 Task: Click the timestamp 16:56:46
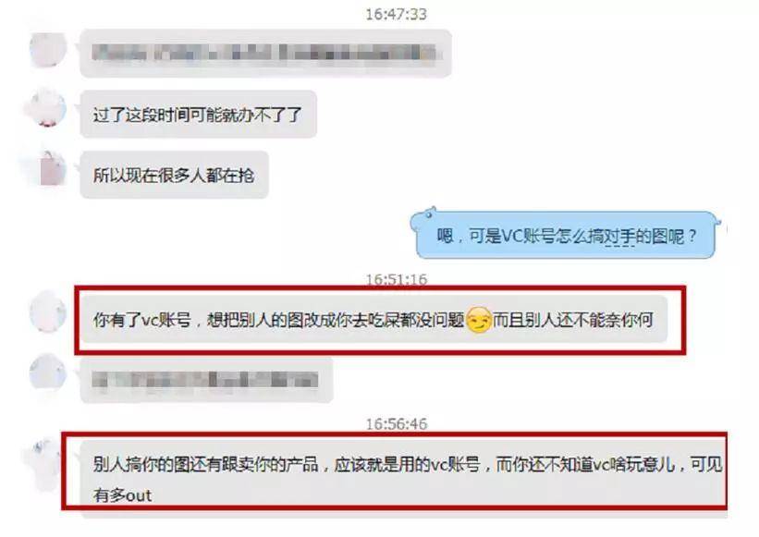pyautogui.click(x=396, y=424)
